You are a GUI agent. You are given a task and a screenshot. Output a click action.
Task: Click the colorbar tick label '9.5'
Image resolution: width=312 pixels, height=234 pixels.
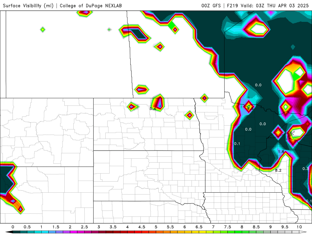coord(285,227)
